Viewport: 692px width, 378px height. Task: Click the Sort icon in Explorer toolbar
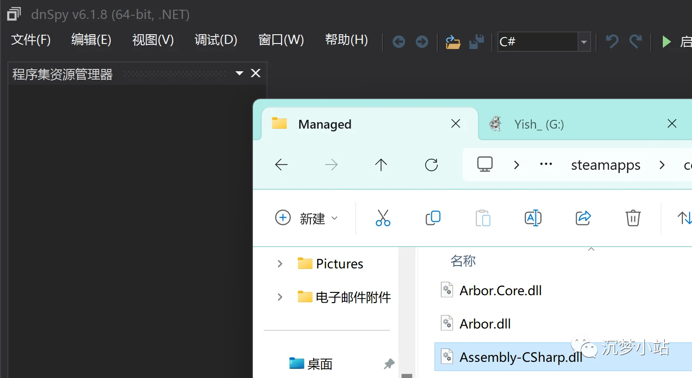coord(684,218)
